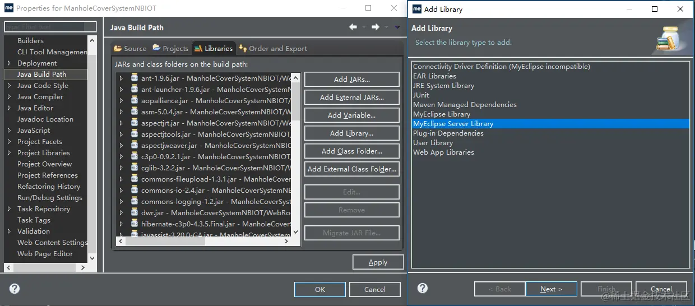Open the Order and Export tab

coord(273,48)
